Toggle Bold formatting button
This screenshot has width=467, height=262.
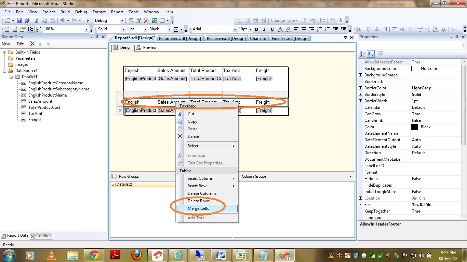[256, 29]
